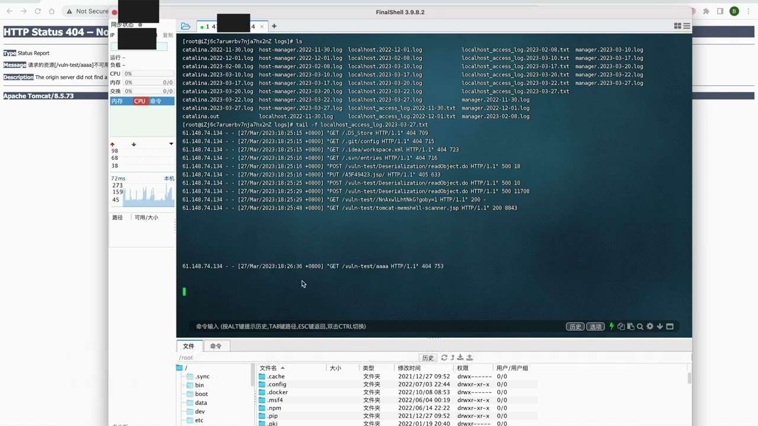Click the lightning bolt command assistant icon
Image resolution: width=758 pixels, height=426 pixels.
612,326
